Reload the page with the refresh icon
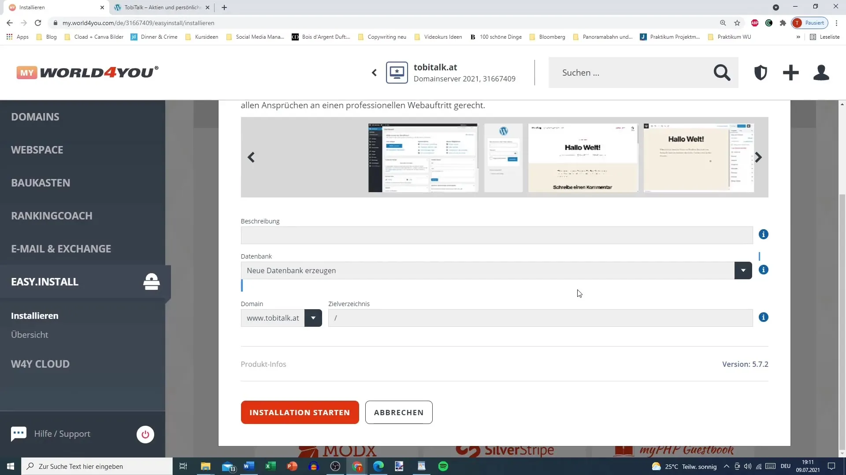Image resolution: width=846 pixels, height=475 pixels. (x=38, y=23)
